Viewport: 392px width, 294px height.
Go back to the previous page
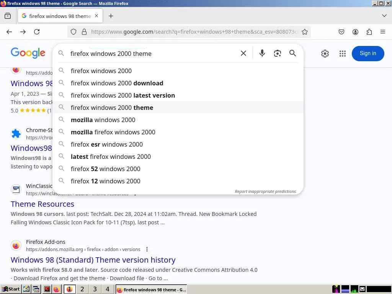(x=9, y=32)
